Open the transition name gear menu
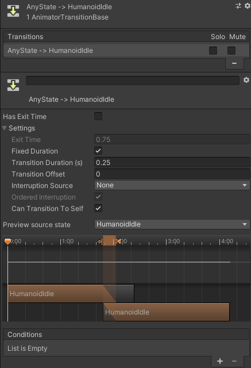 [x=246, y=80]
